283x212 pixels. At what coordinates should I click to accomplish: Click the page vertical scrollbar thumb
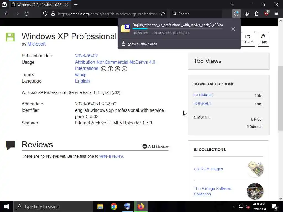(x=281, y=98)
